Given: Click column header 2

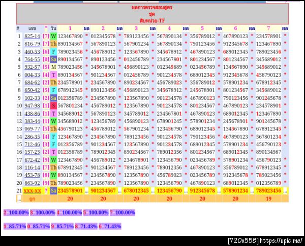Looking at the screenshot, I should pos(103,28).
